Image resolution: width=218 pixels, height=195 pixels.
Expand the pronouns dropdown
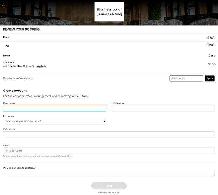pyautogui.click(x=55, y=121)
